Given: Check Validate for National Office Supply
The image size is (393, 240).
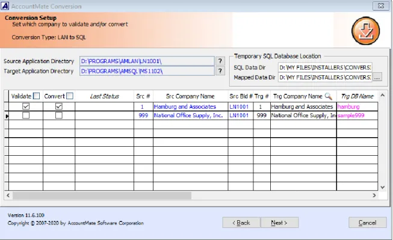Looking at the screenshot, I should [26, 115].
